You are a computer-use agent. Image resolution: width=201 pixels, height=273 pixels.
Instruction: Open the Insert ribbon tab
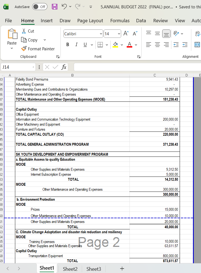point(47,21)
